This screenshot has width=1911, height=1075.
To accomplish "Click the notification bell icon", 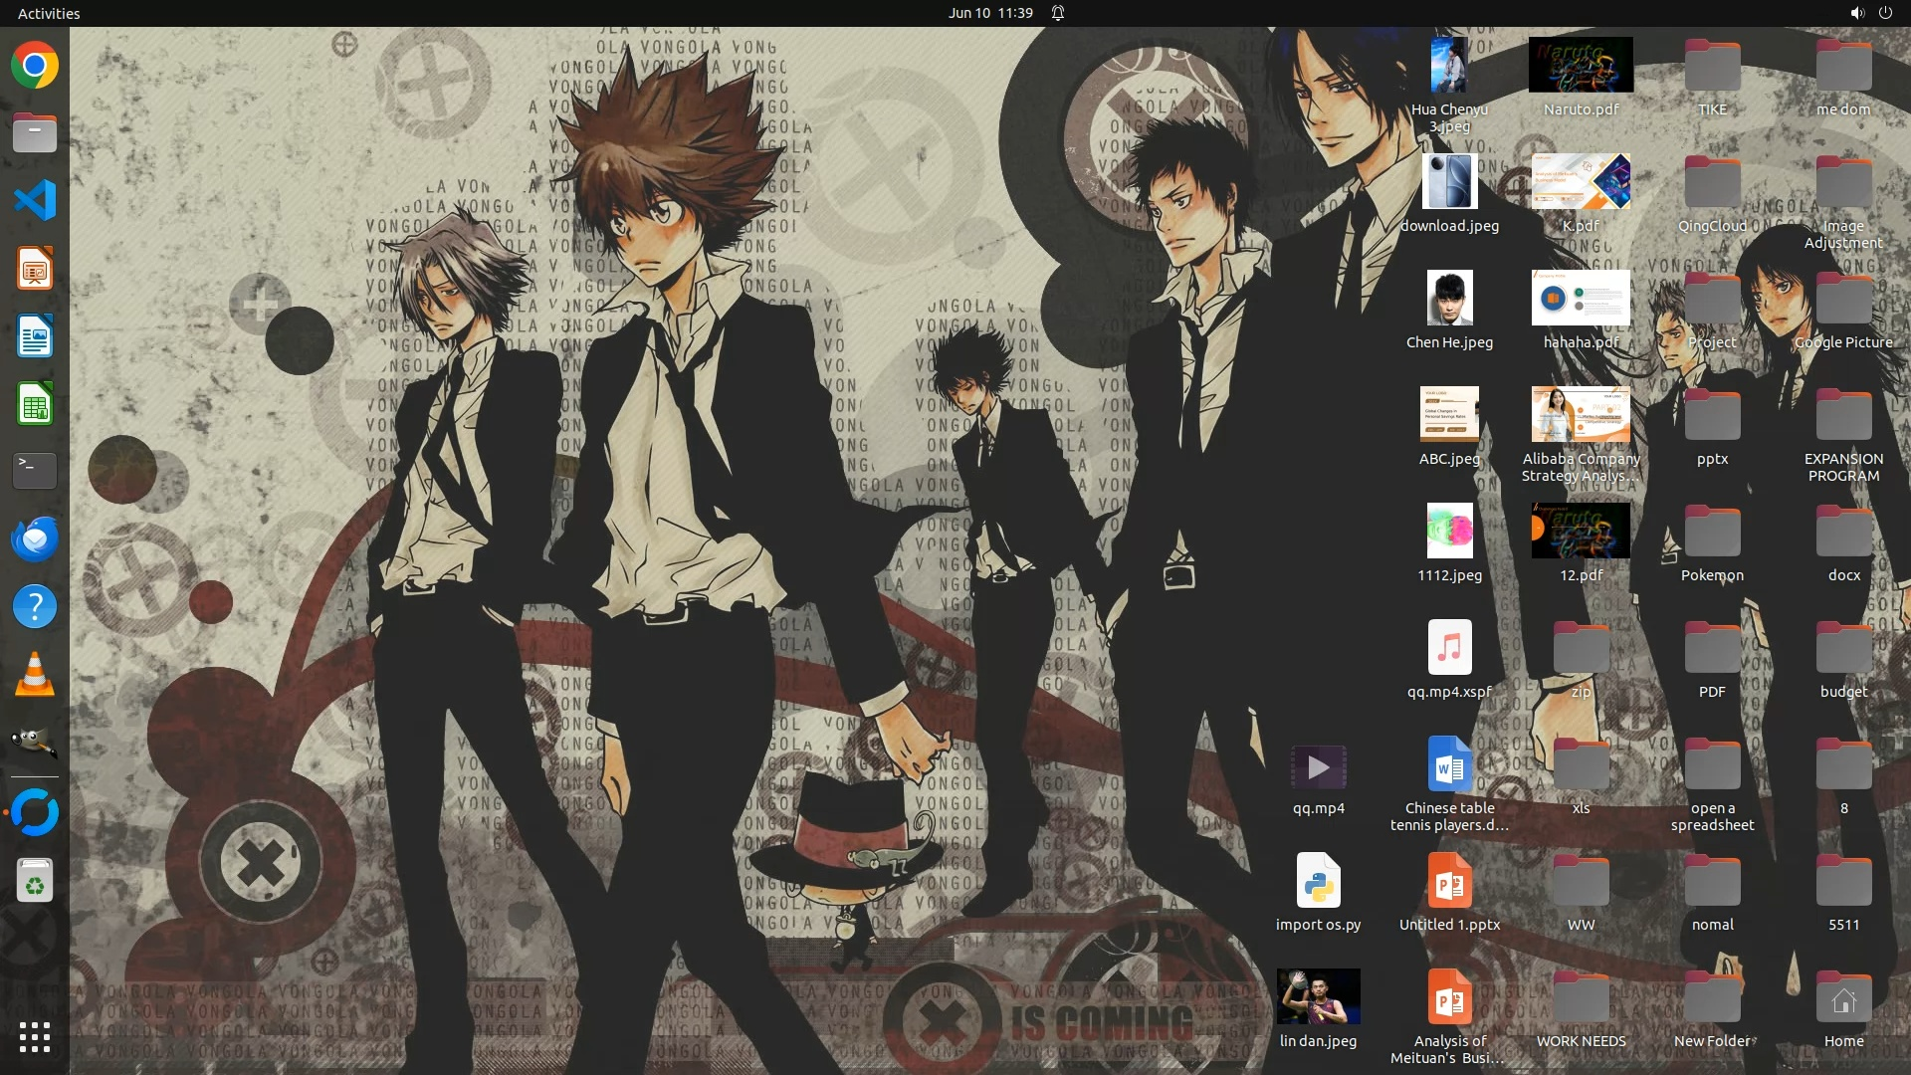I will (x=1058, y=13).
